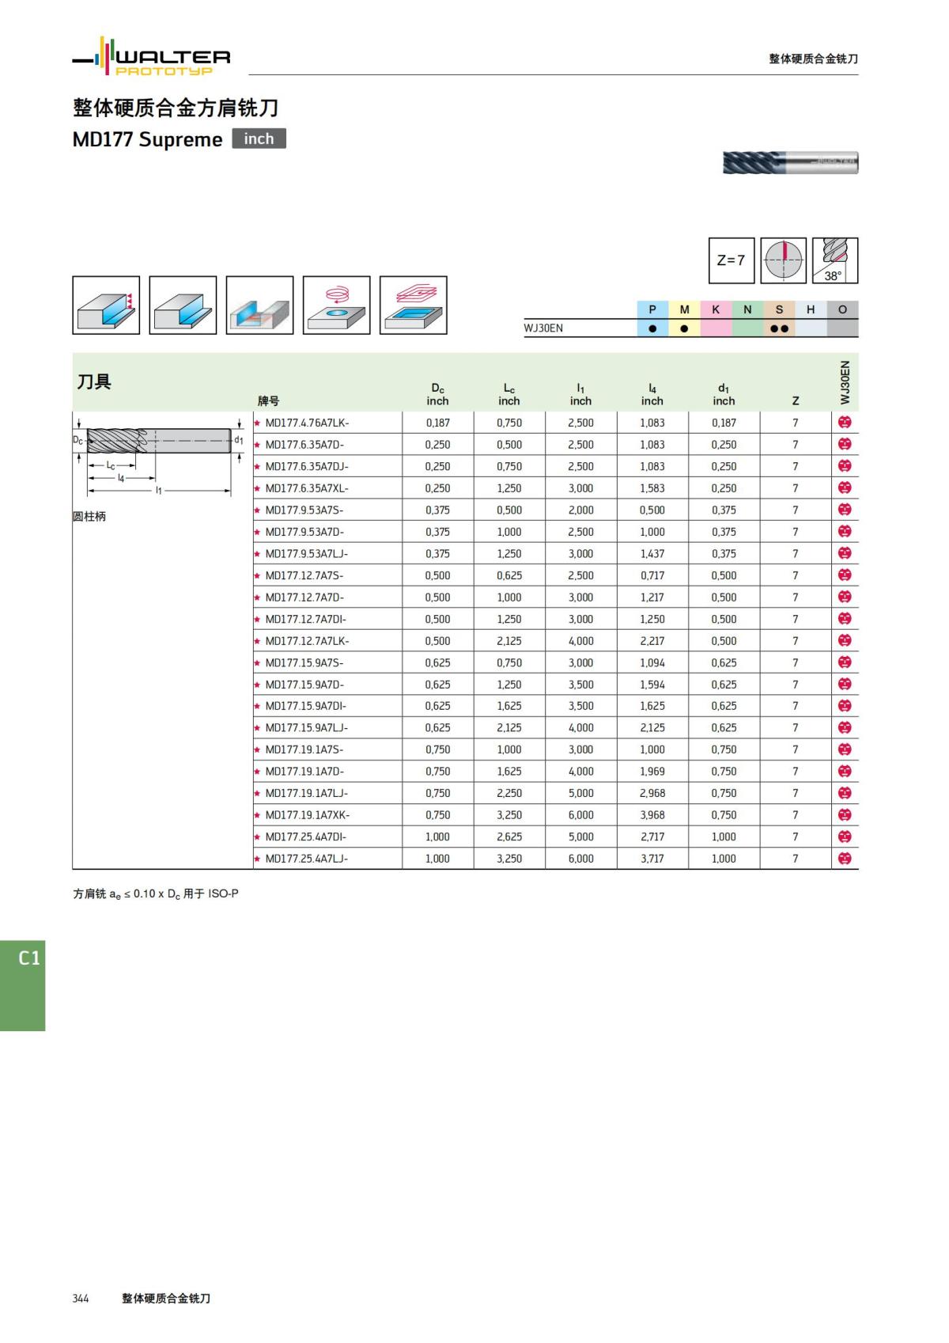Click the red star before MD177.25.4A7DI-

click(257, 837)
